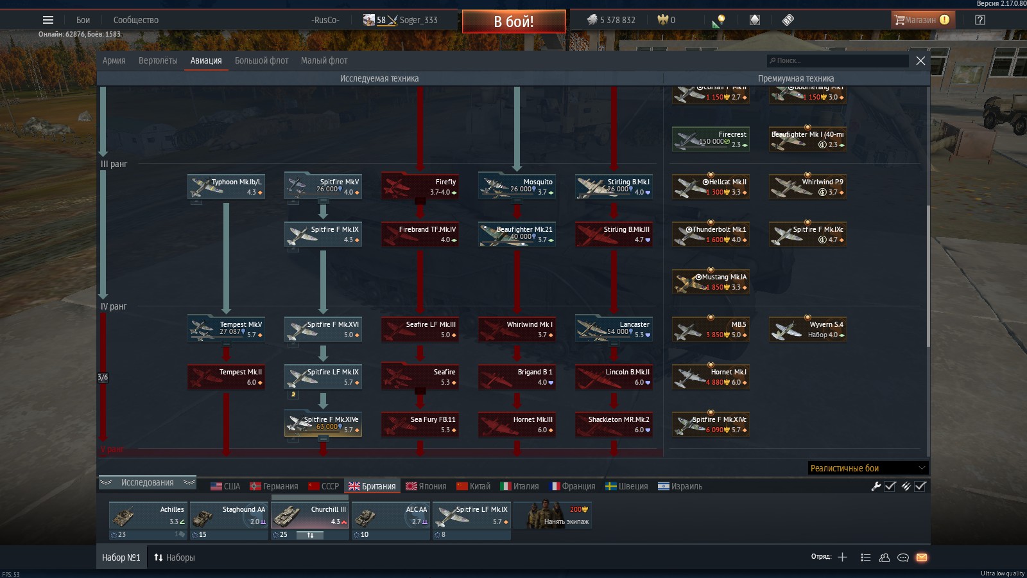Select the Mosquito aircraft card
The height and width of the screenshot is (578, 1027).
click(517, 187)
